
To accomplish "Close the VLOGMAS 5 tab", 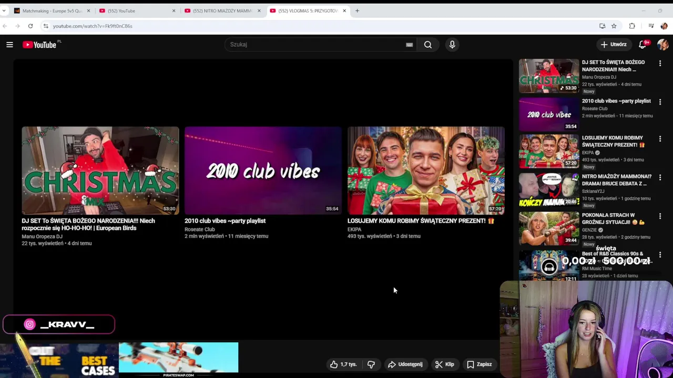I will 344,10.
